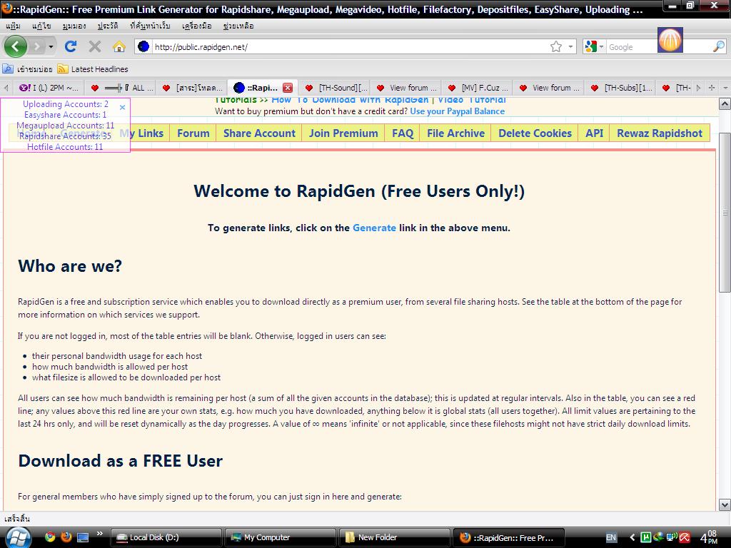The width and height of the screenshot is (731, 548).
Task: Click the vertical scrollbar thumb
Action: point(725,213)
